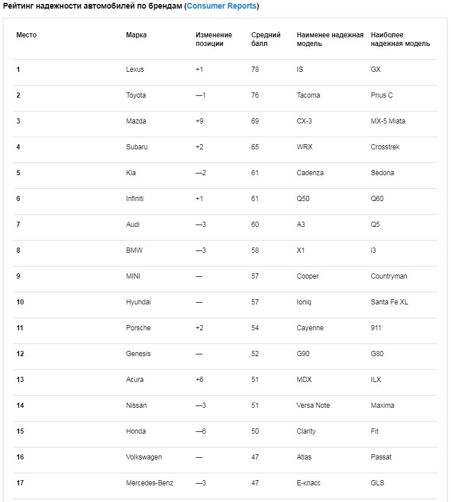The width and height of the screenshot is (451, 502).
Task: Click the Изменение позиции column header
Action: click(x=214, y=39)
